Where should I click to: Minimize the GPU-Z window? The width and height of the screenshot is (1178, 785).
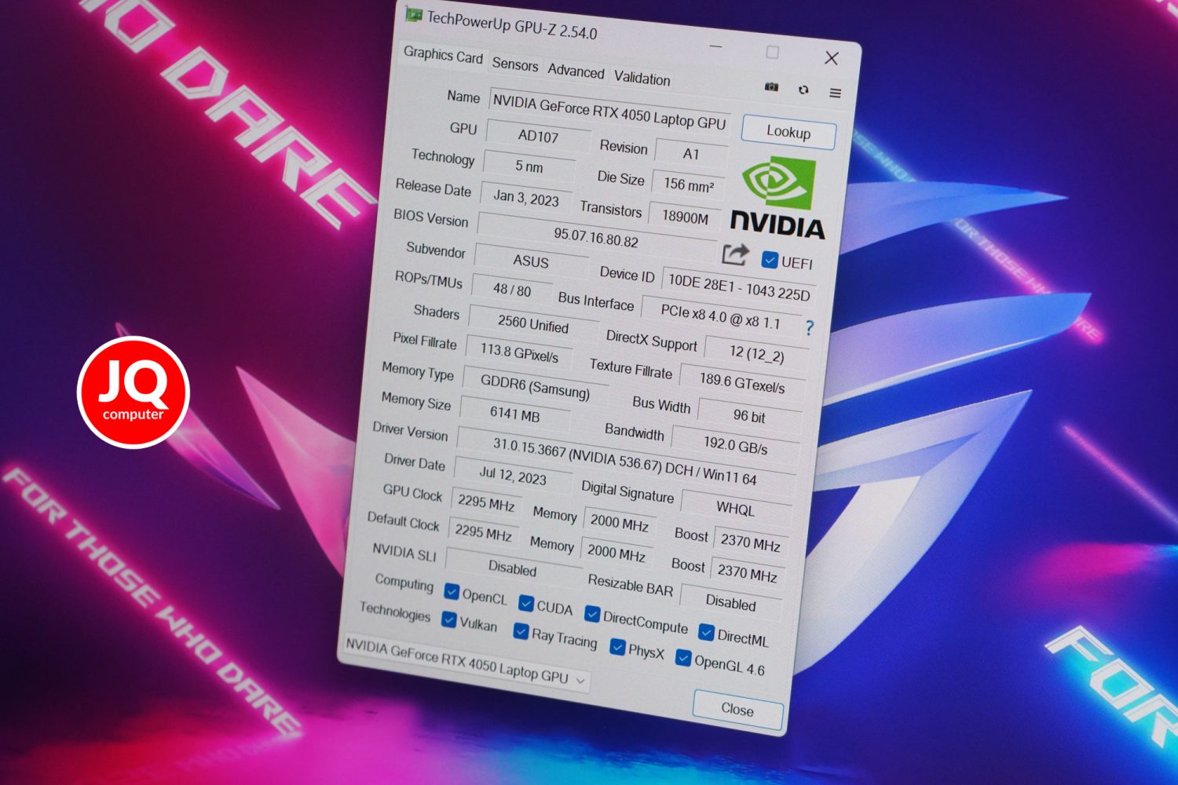coord(715,46)
